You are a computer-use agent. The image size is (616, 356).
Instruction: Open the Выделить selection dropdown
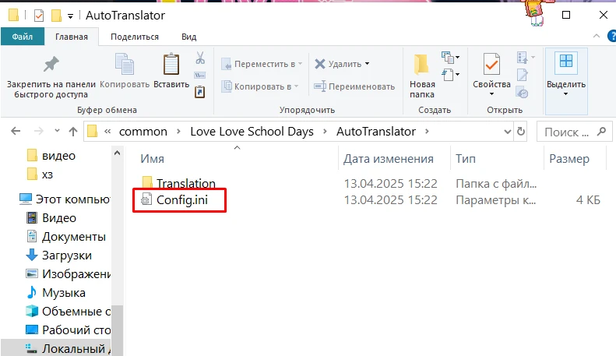tap(566, 83)
